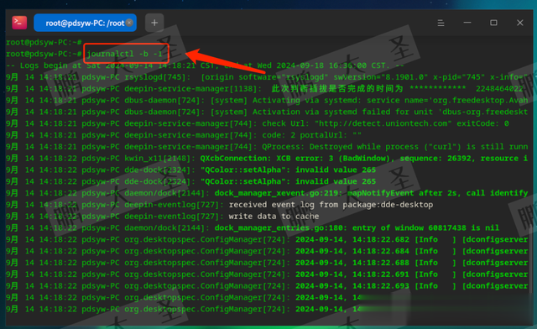This screenshot has width=537, height=329.
Task: Select the root@pdsyw-PC: /root tab
Action: coord(85,23)
